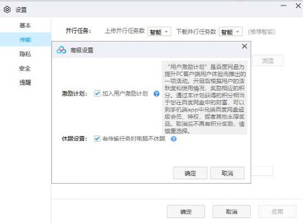Minimize the 设置 window
The width and height of the screenshot is (303, 223).
(283, 5)
